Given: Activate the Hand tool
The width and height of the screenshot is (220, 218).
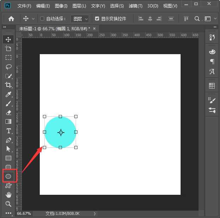Looking at the screenshot, I should click(x=8, y=194).
